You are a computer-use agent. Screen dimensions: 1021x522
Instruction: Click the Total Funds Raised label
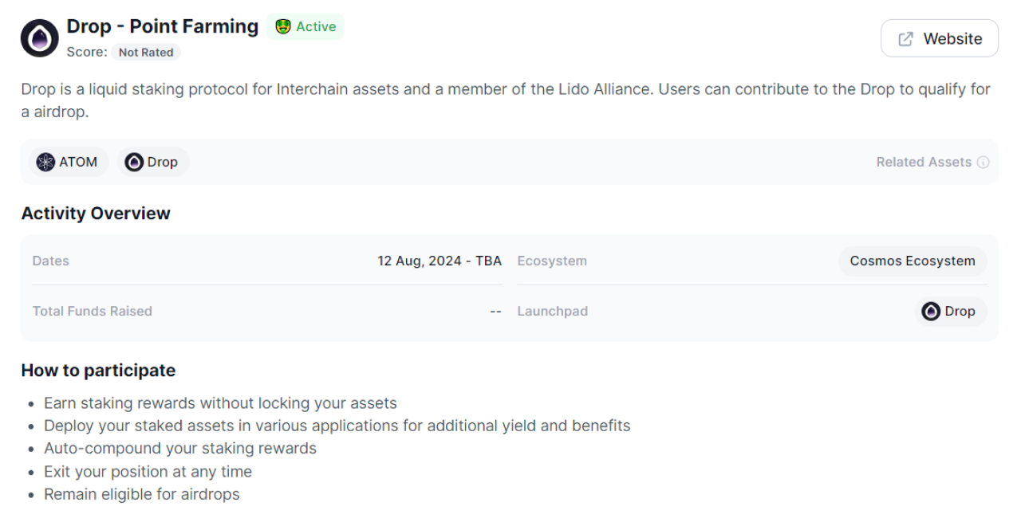coord(93,312)
